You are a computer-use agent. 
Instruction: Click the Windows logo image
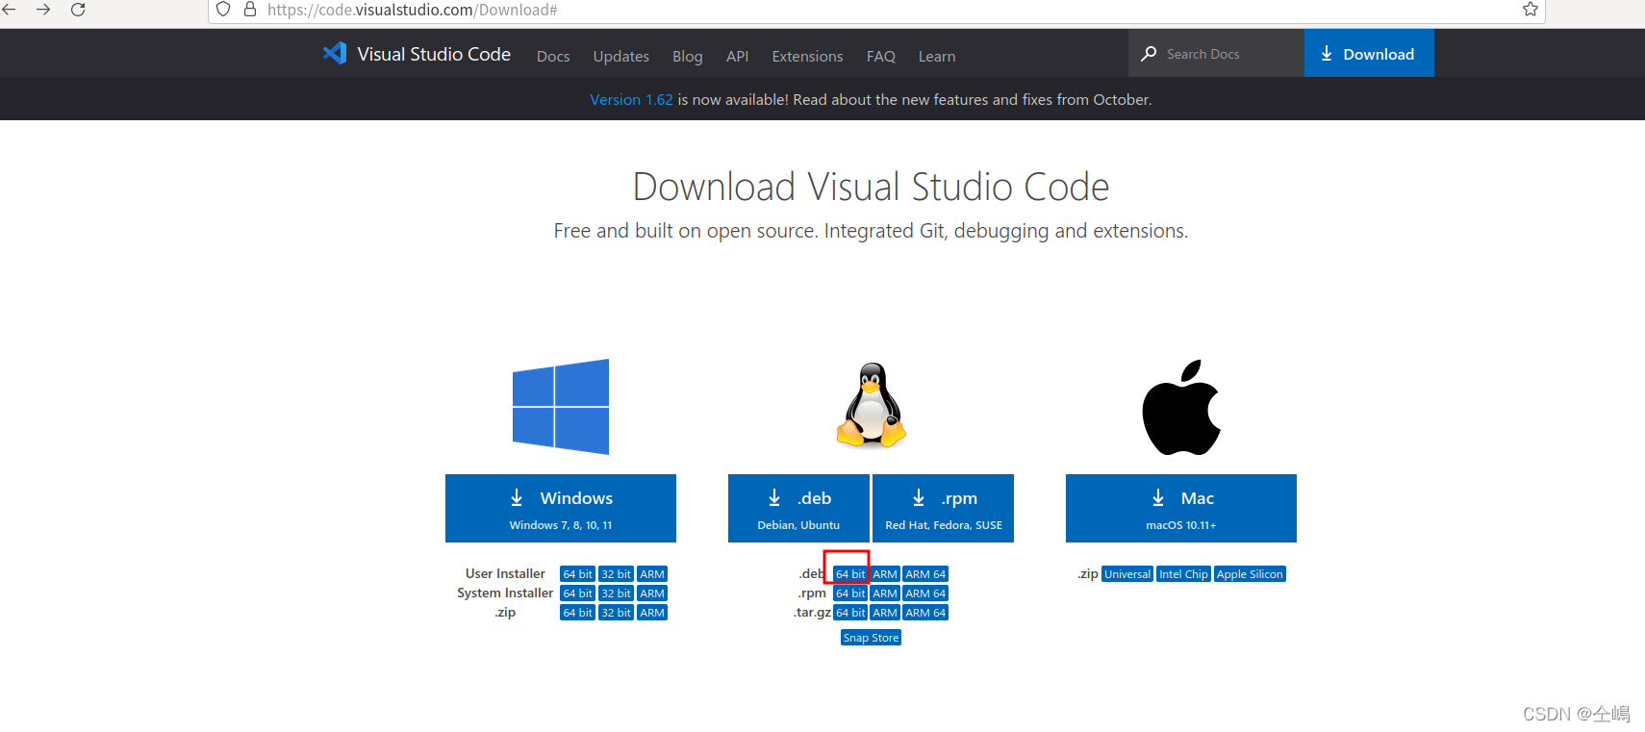tap(561, 407)
